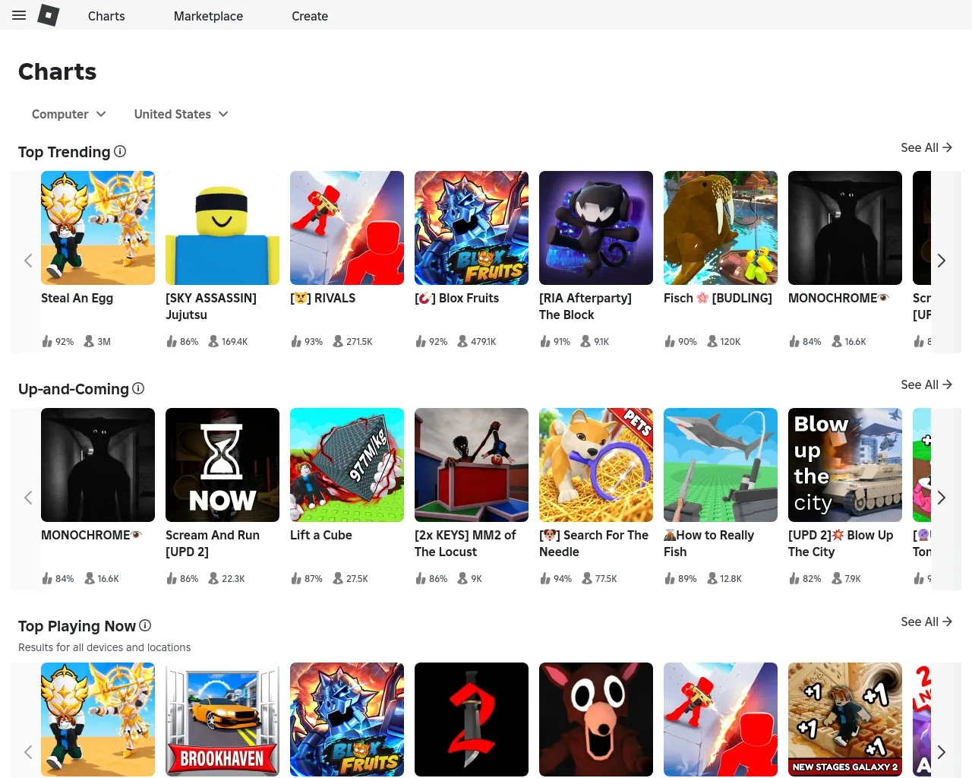This screenshot has width=972, height=778.
Task: Go to next Top Trending games
Action: point(942,261)
